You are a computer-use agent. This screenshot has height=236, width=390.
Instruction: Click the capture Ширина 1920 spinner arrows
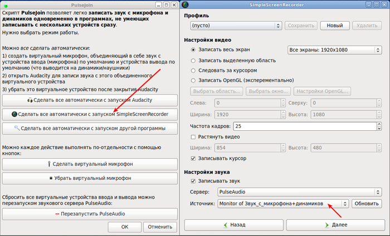(283, 115)
